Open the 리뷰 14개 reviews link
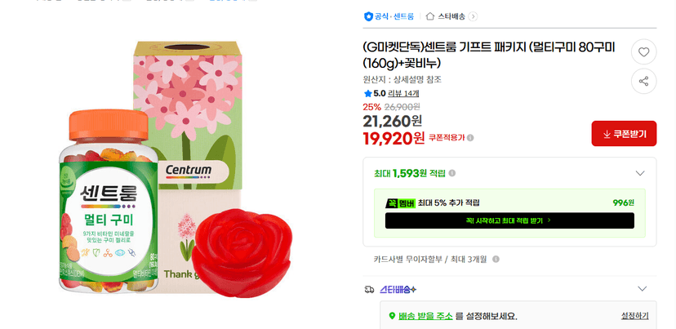This screenshot has width=676, height=329. [x=403, y=93]
